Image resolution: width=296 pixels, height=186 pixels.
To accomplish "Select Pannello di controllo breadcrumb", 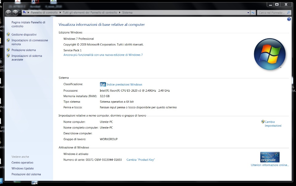I will coord(44,12).
